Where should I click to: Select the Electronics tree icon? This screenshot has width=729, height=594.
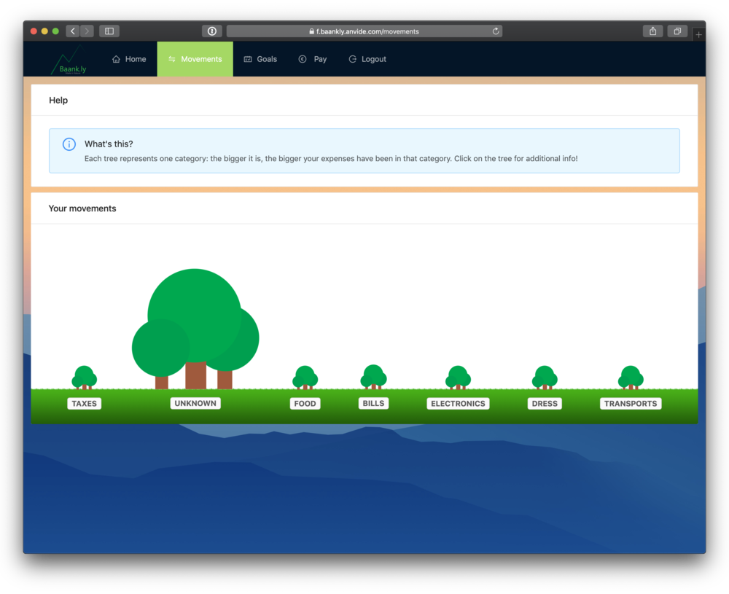pos(458,378)
